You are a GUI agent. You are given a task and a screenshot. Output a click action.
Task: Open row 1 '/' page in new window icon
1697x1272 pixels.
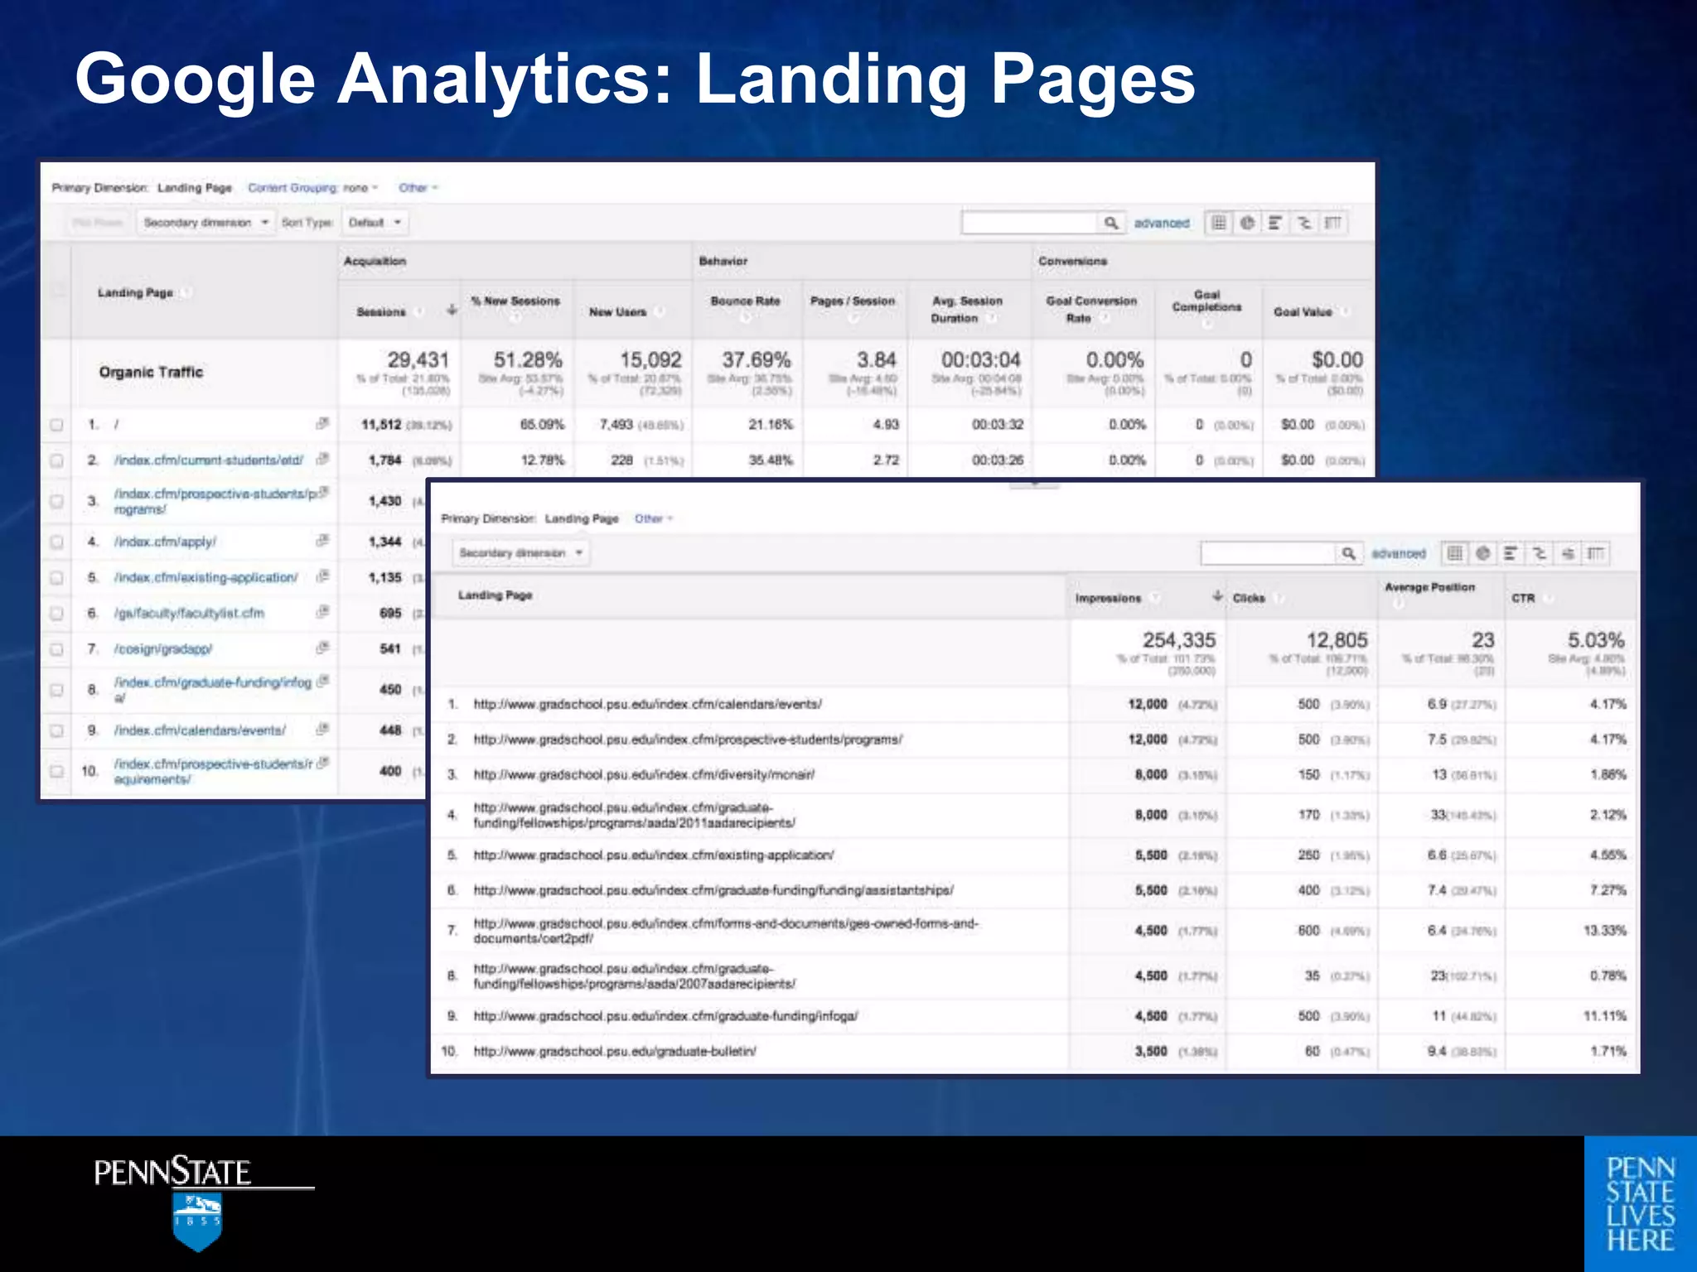coord(322,423)
